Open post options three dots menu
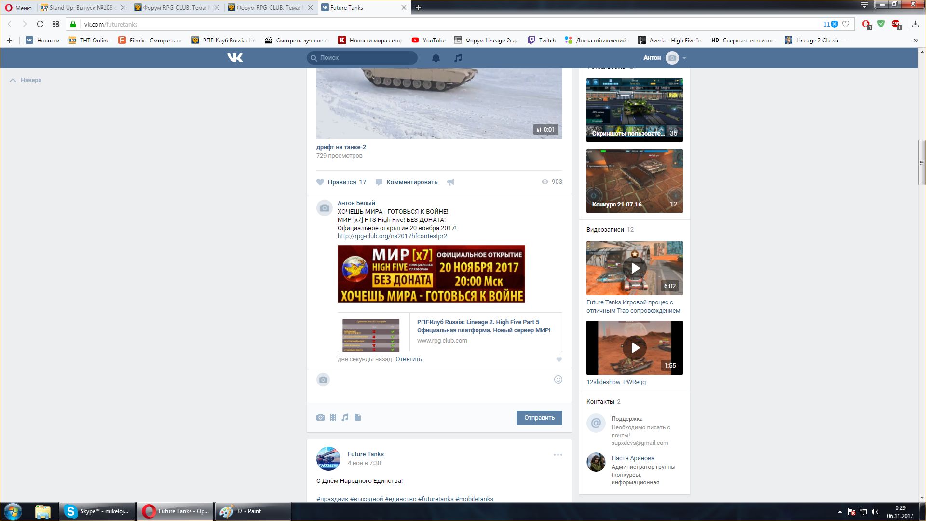 pos(558,455)
